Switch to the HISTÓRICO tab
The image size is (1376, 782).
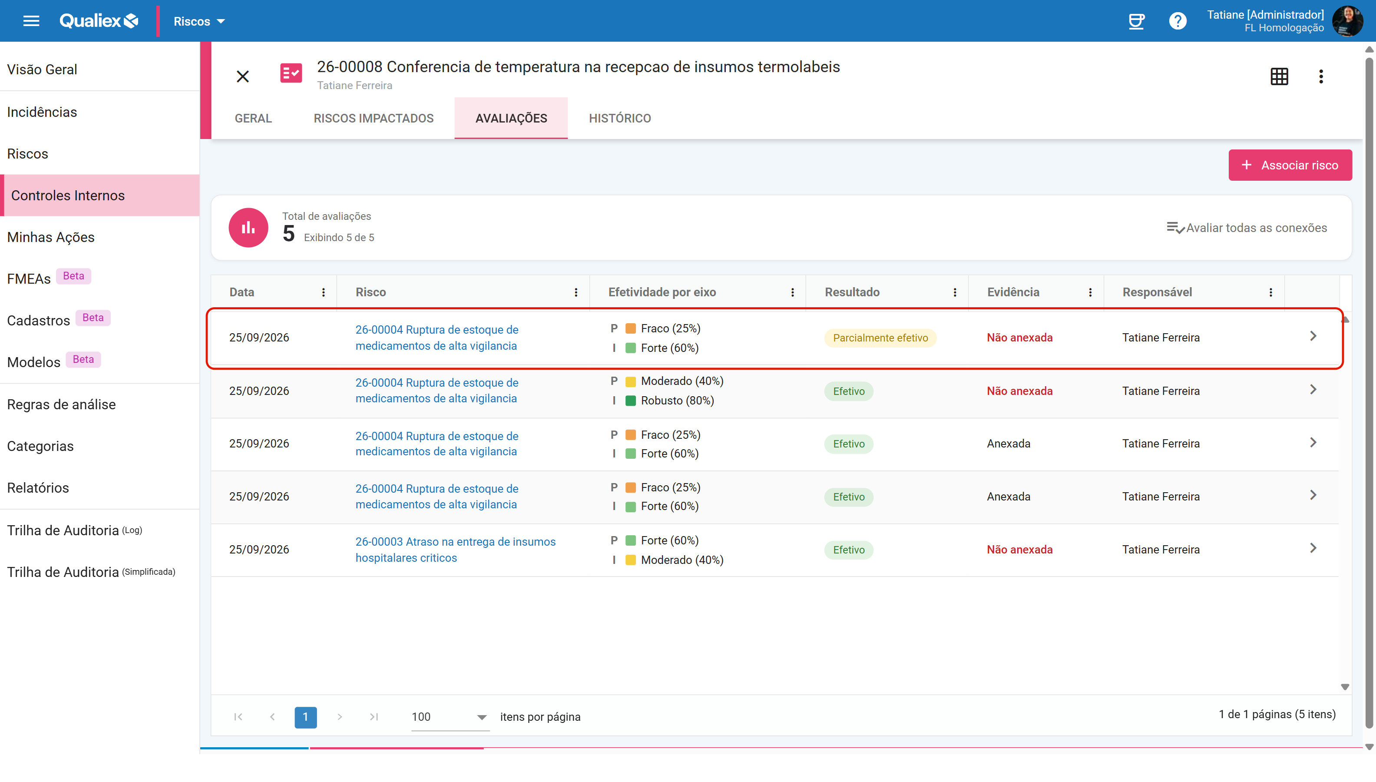pos(619,118)
